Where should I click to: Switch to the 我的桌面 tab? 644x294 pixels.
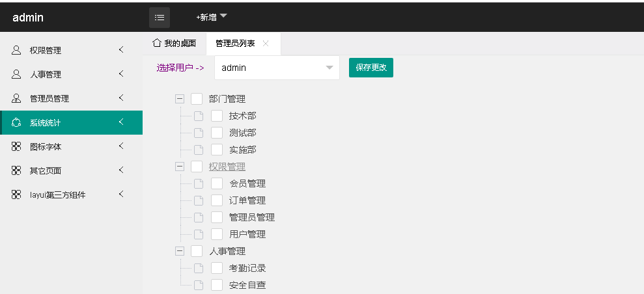tap(175, 43)
